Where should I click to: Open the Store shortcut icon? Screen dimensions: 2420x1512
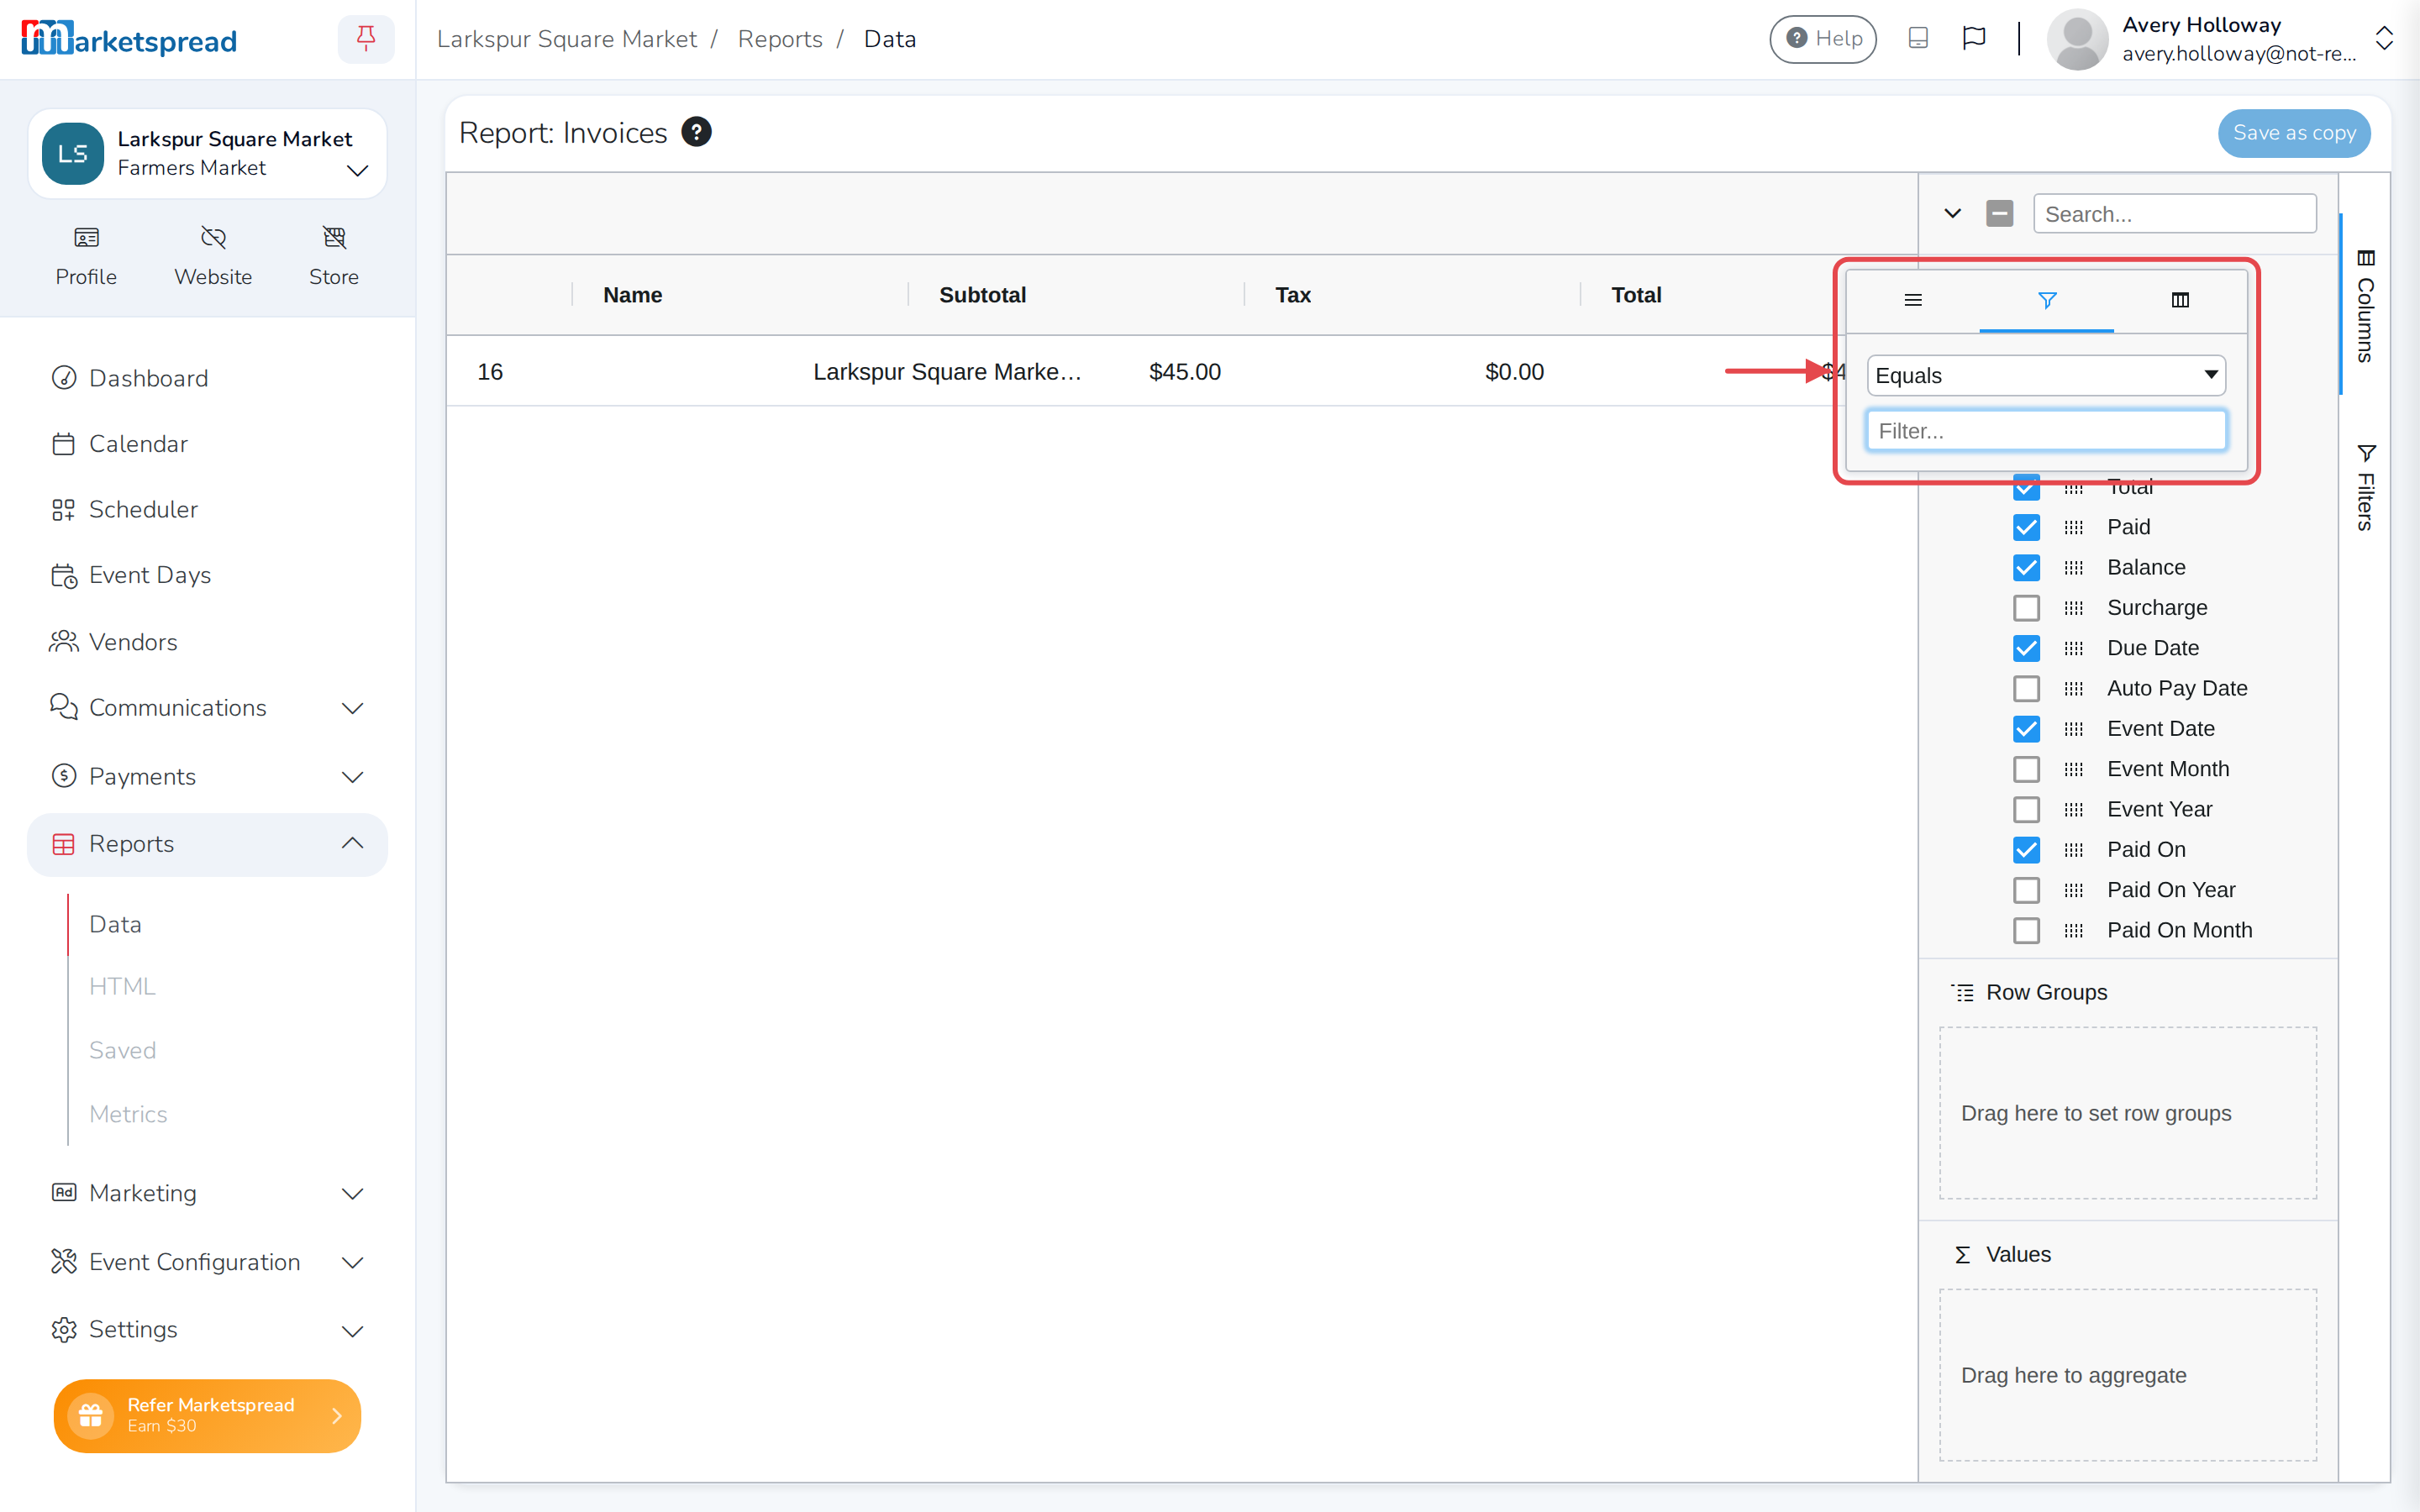click(334, 237)
